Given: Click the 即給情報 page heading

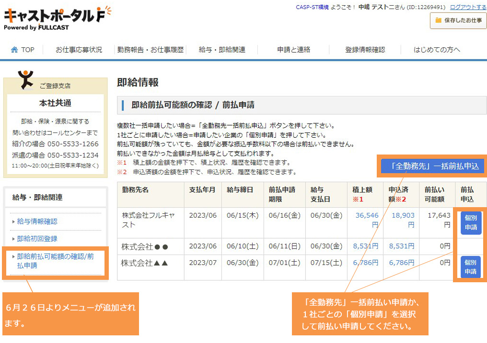Looking at the screenshot, I should (138, 82).
